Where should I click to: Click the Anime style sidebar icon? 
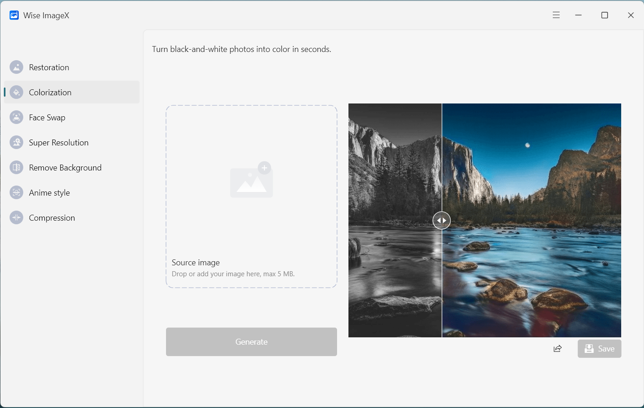[16, 193]
